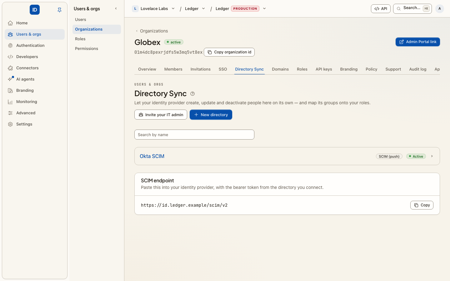Open AI agents section
This screenshot has height=281, width=450.
pyautogui.click(x=35, y=79)
